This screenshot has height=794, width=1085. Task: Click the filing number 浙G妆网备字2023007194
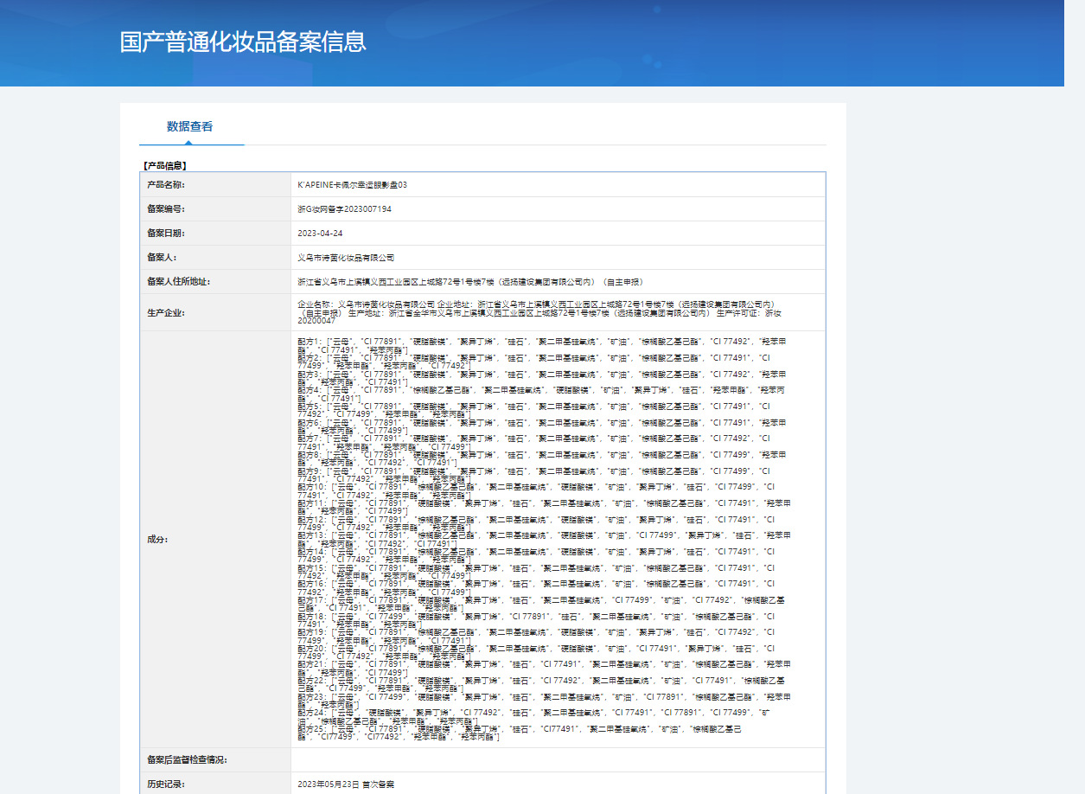tap(344, 209)
